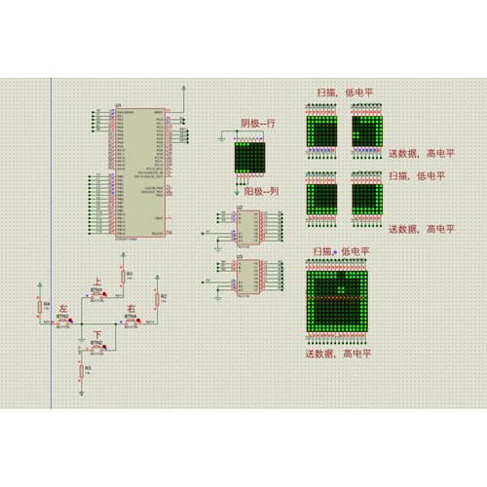Select the power terminal above resistor R2

(157, 278)
